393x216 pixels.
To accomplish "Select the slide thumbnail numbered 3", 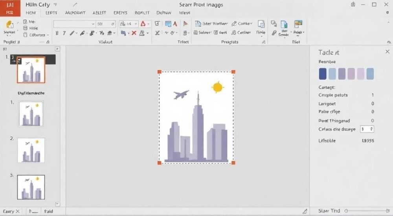I will pyautogui.click(x=31, y=187).
